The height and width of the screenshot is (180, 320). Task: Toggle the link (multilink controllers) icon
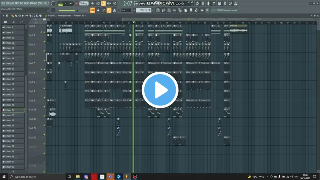tap(109, 10)
